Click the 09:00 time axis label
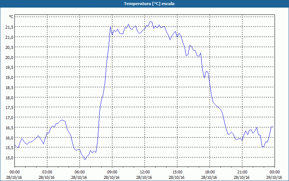289x181 pixels. 112,172
